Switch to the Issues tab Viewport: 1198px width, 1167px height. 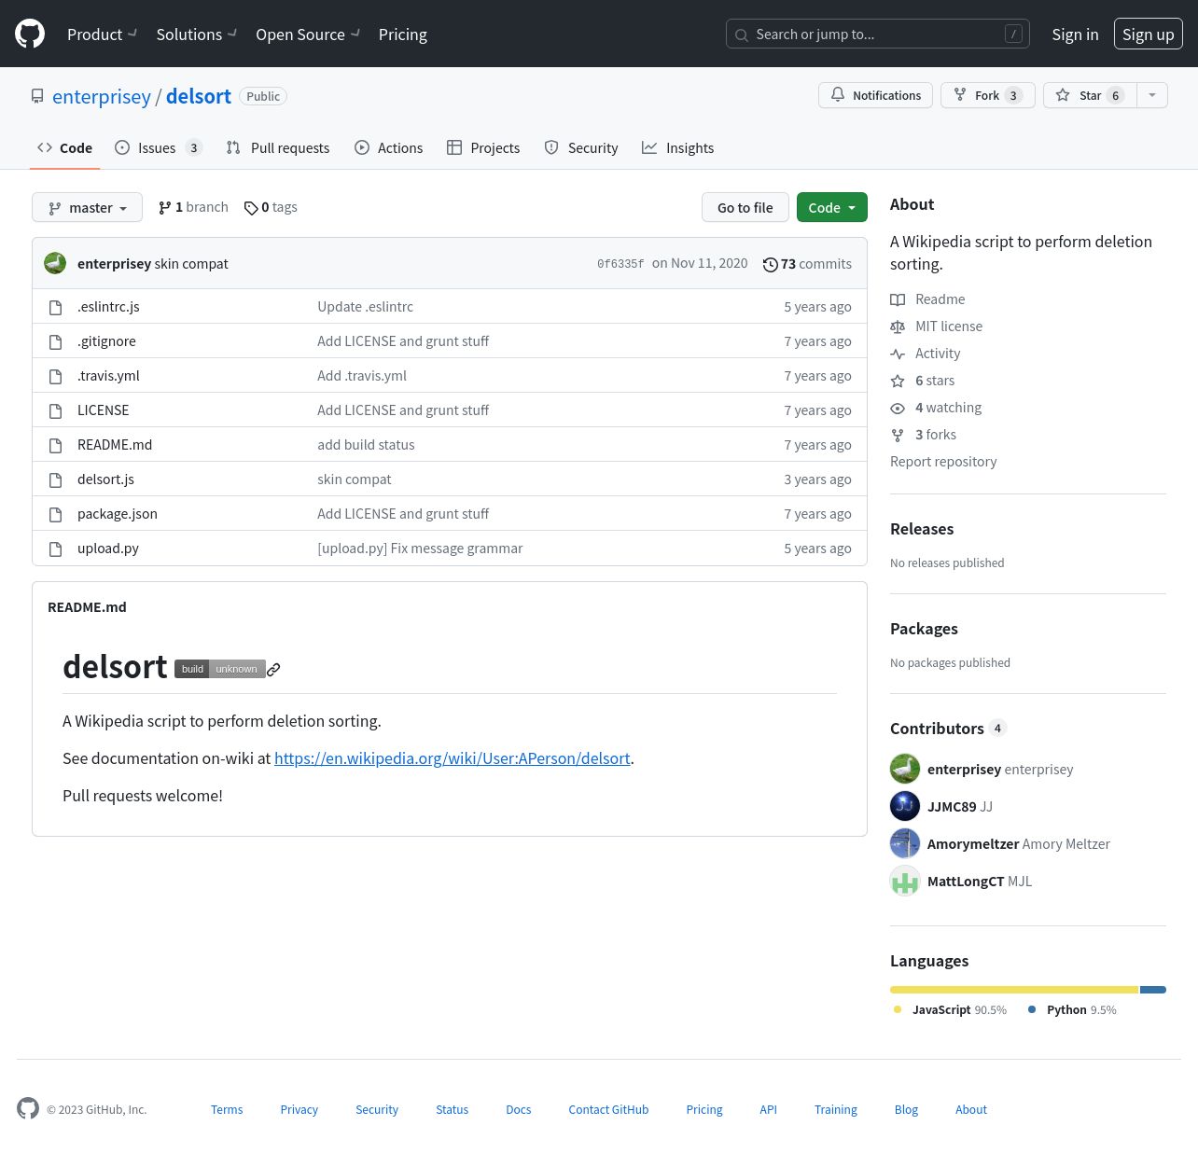pos(158,147)
